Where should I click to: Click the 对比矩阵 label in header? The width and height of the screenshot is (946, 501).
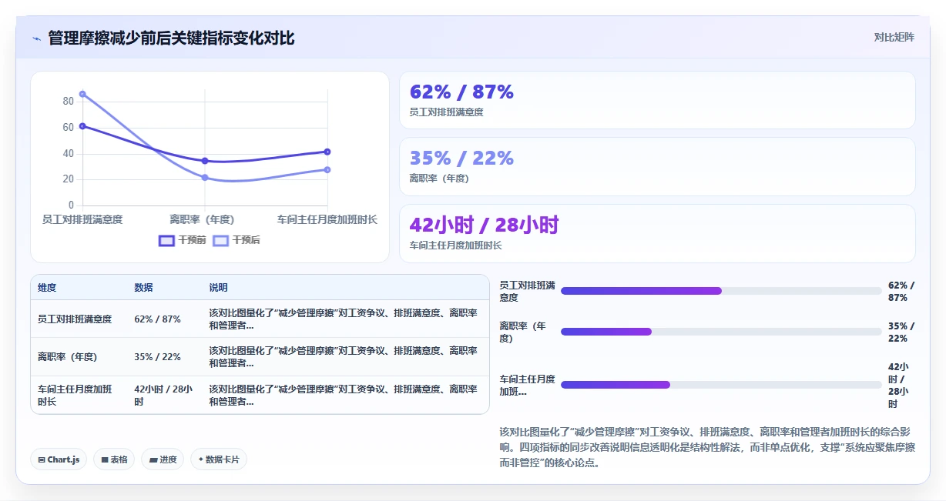pos(894,37)
